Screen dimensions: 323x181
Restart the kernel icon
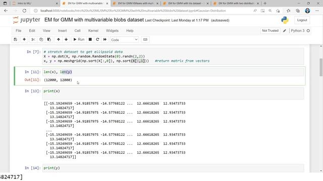97,39
